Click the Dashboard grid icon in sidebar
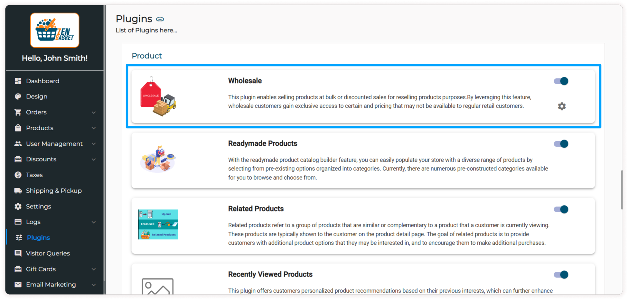 [18, 81]
